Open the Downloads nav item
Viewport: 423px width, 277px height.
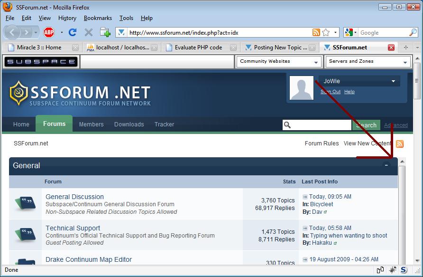coord(129,124)
